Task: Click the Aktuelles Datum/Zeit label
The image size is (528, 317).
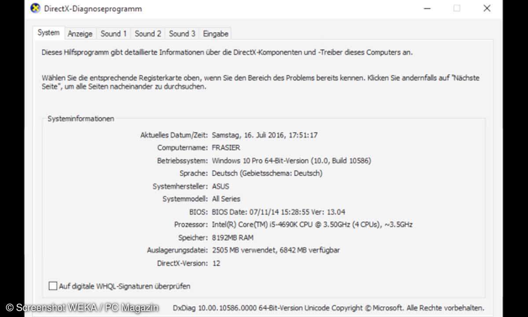Action: (x=174, y=135)
